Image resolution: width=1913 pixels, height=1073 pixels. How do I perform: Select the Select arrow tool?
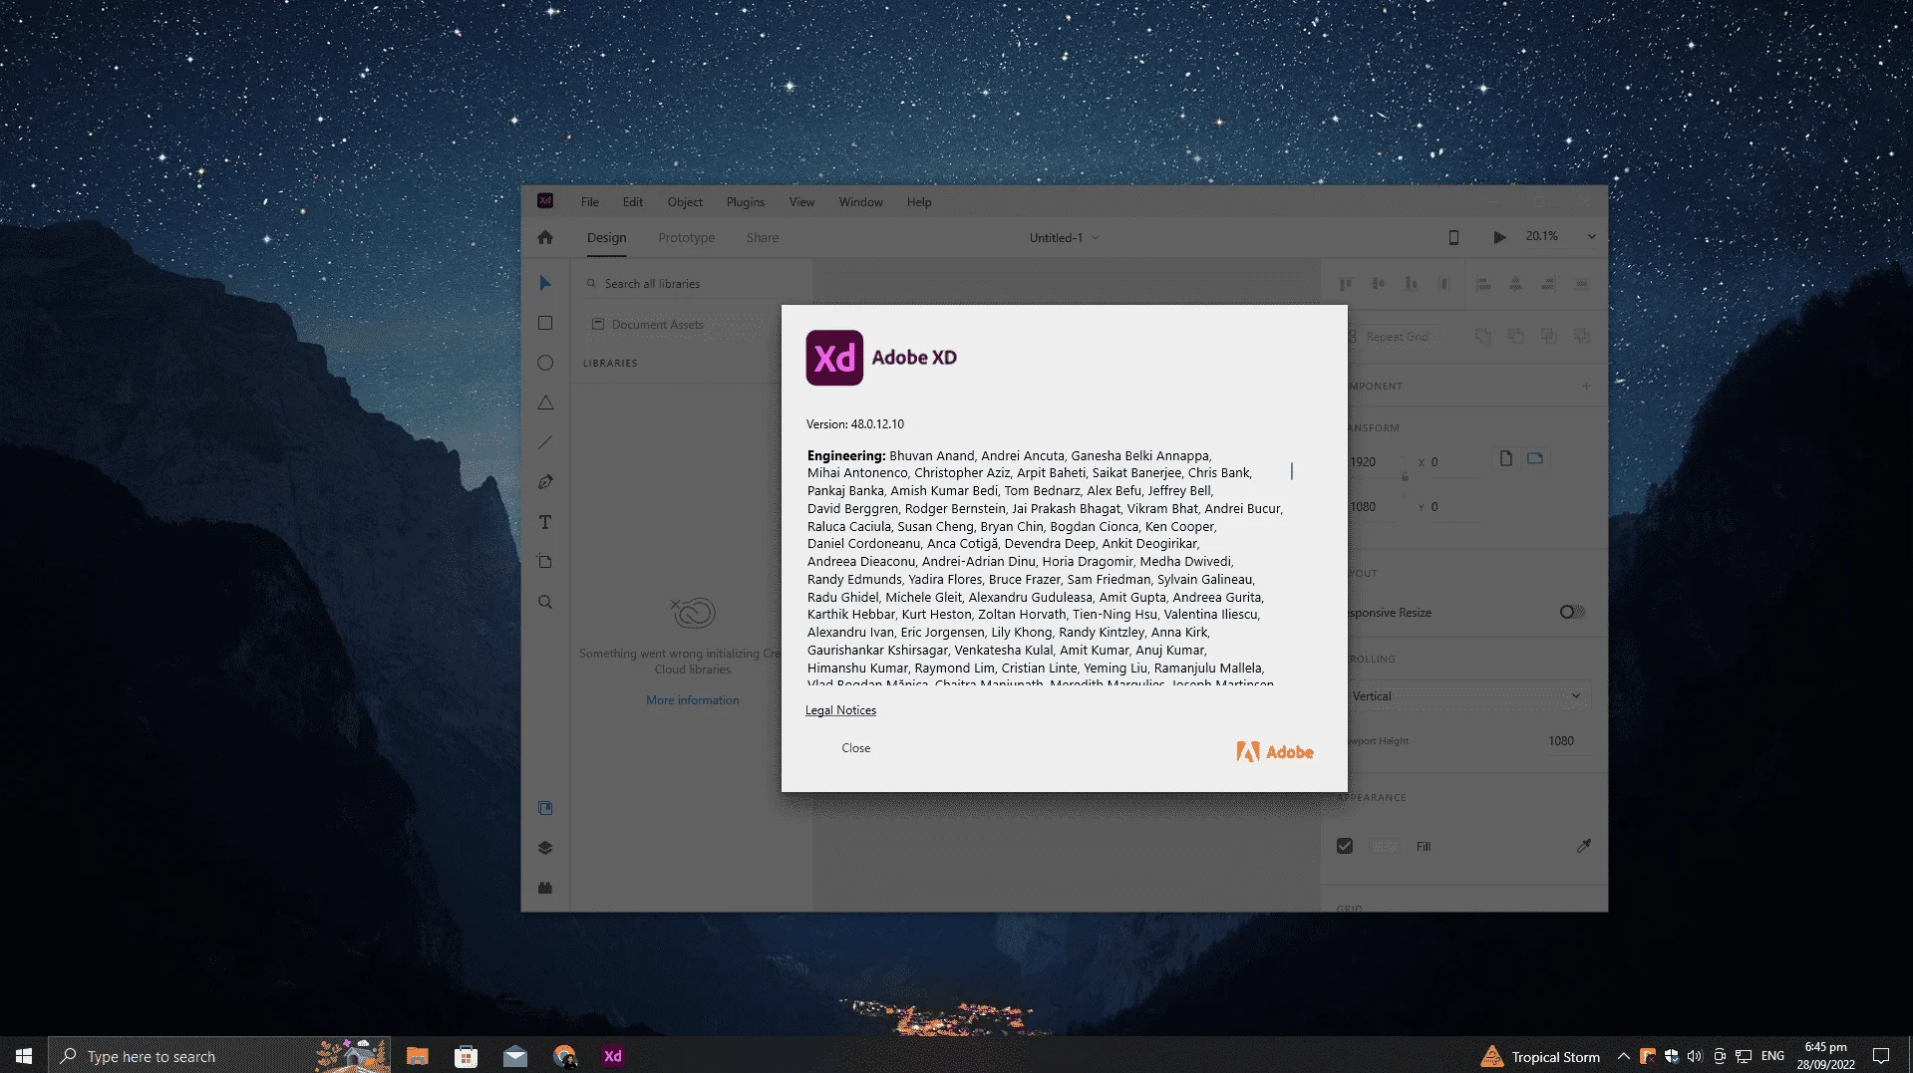[x=545, y=284]
